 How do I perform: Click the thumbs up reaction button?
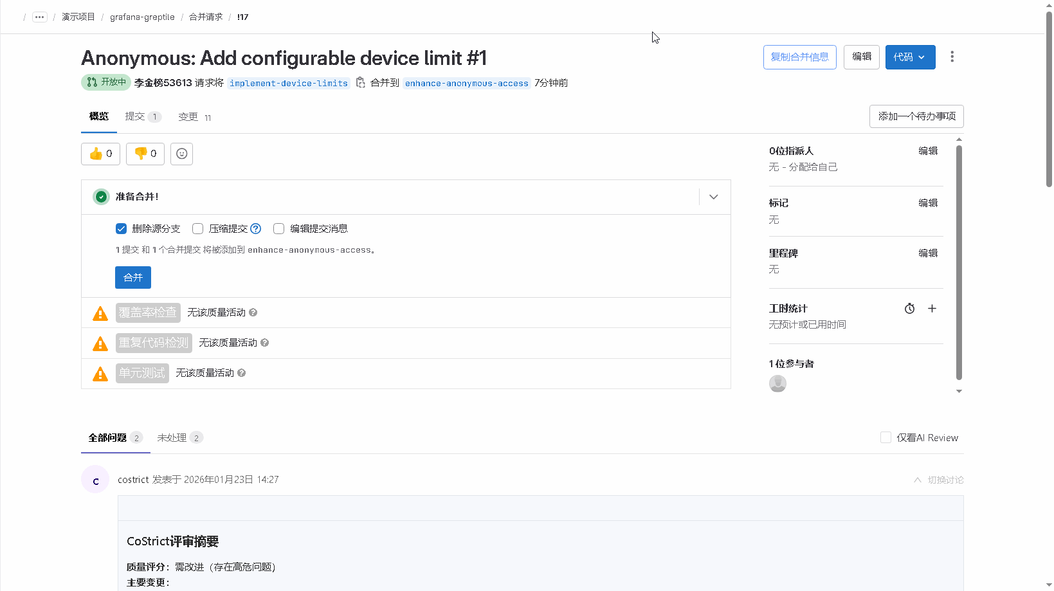(100, 154)
